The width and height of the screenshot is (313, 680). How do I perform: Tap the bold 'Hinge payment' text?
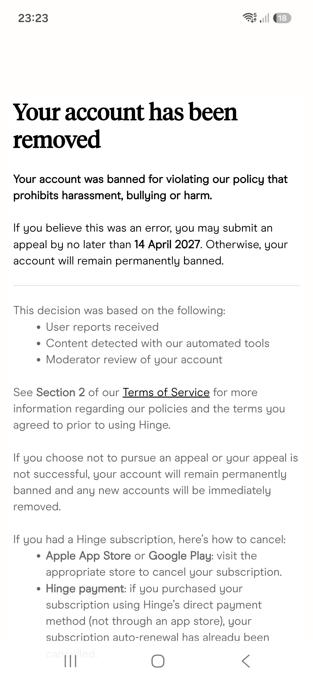(85, 589)
